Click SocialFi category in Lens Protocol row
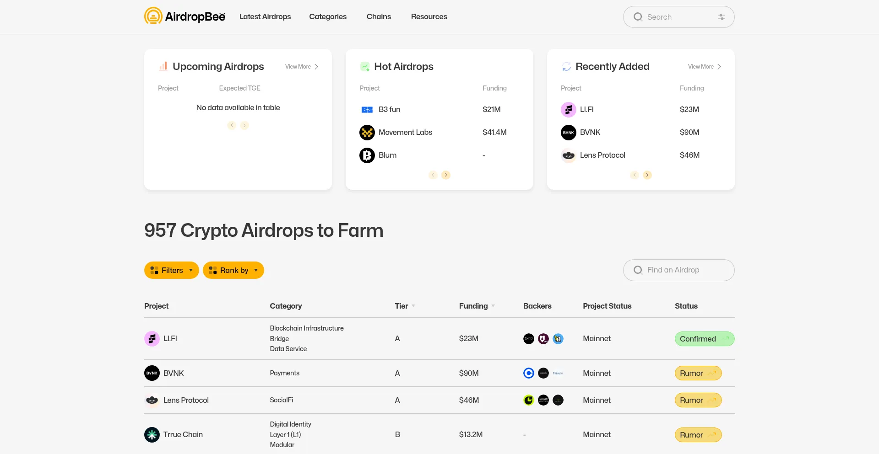The height and width of the screenshot is (454, 879). click(x=281, y=400)
